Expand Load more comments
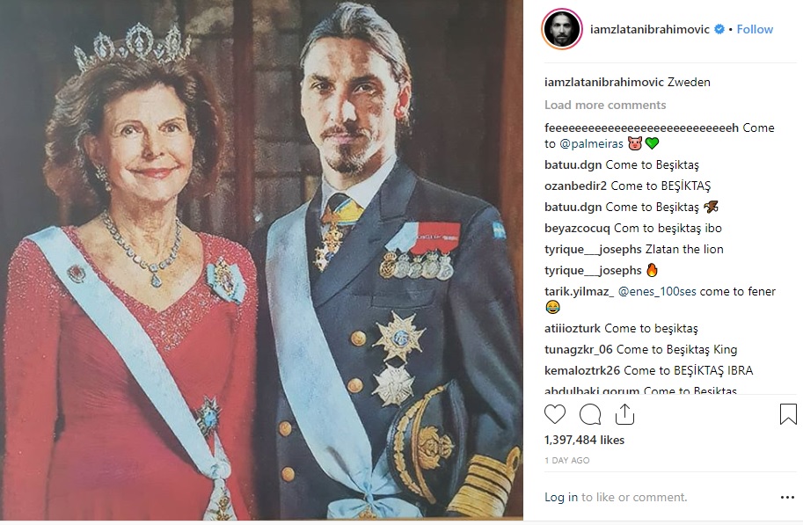This screenshot has width=803, height=525. (x=605, y=105)
